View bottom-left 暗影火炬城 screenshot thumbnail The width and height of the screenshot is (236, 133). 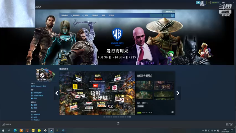coord(144,95)
